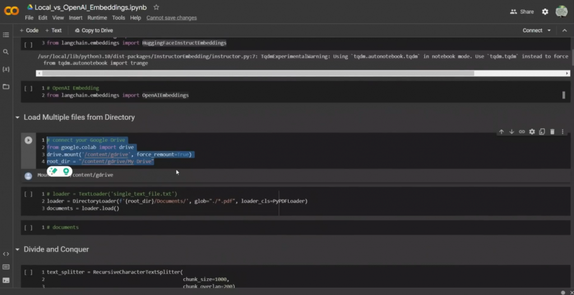Collapse 'Load Multiple files from Directory' section
574x295 pixels.
17,118
